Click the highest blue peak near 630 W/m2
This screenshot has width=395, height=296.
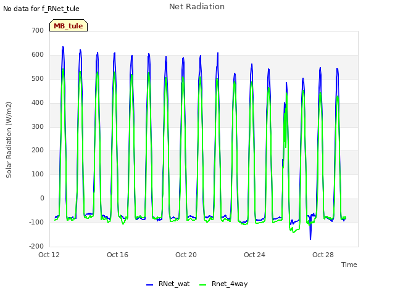[x=63, y=47]
